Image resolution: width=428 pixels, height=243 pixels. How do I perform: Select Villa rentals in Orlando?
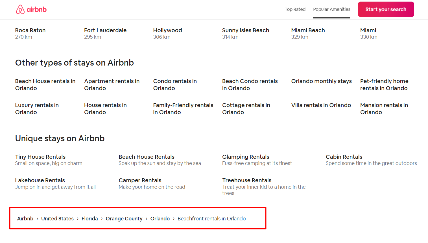(x=321, y=105)
